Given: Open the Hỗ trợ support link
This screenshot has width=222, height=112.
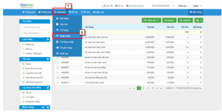Looking at the screenshot, I should (x=119, y=6).
